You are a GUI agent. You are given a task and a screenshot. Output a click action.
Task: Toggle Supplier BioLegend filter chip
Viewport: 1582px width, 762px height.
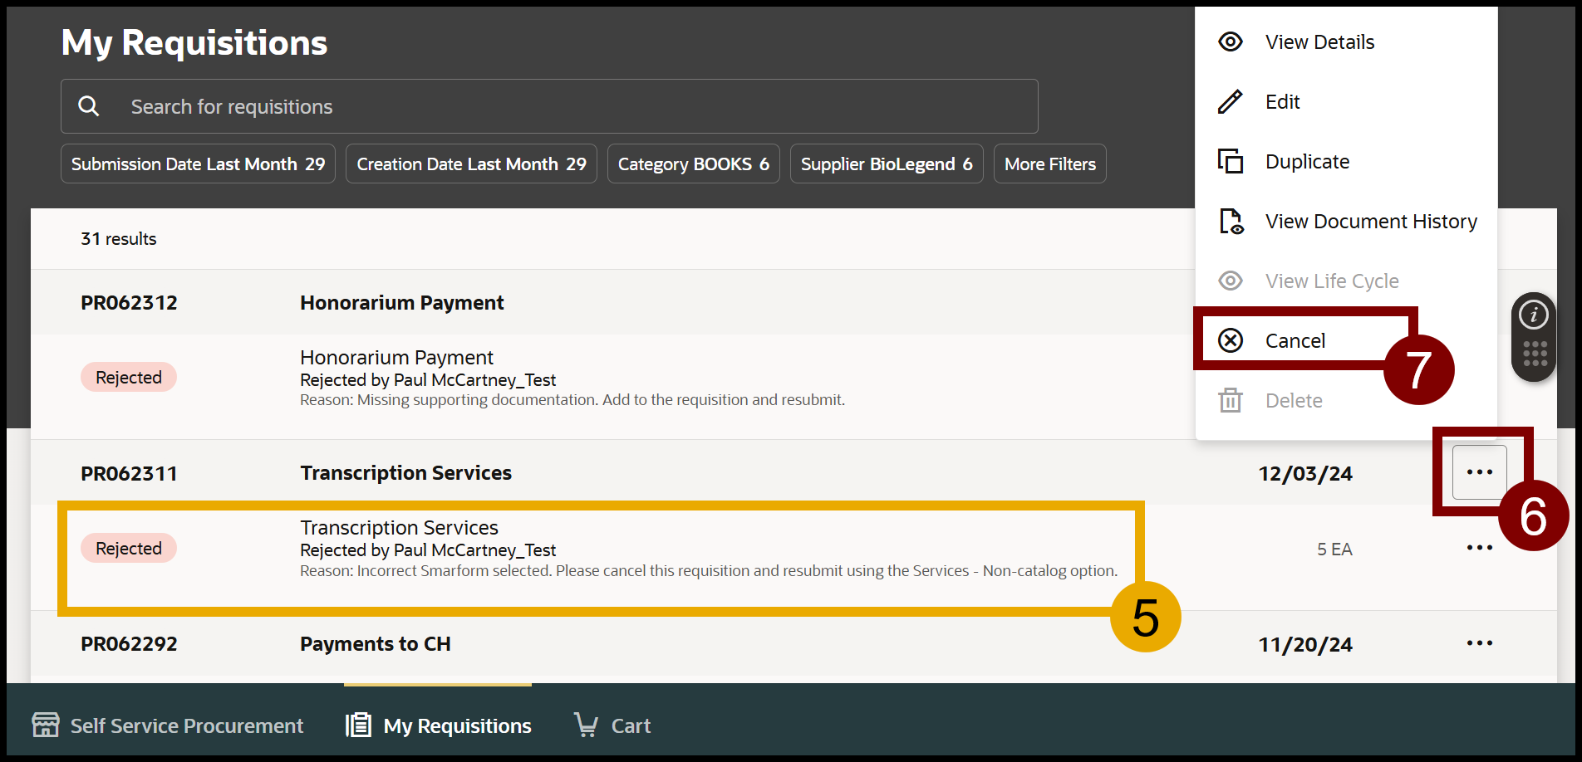click(886, 164)
